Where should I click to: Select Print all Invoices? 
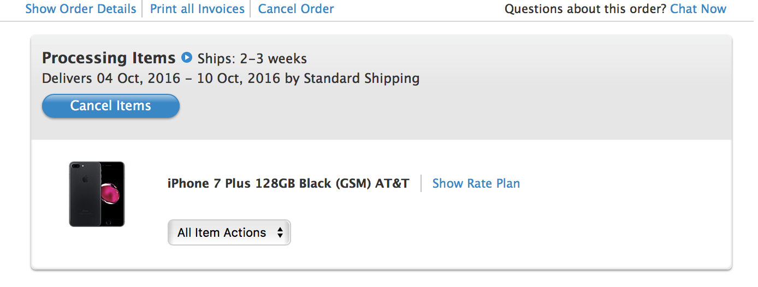pos(197,9)
